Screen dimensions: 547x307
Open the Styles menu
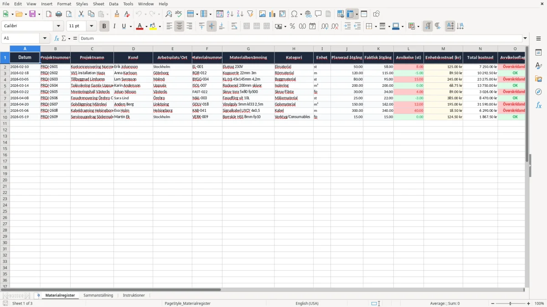pyautogui.click(x=82, y=4)
